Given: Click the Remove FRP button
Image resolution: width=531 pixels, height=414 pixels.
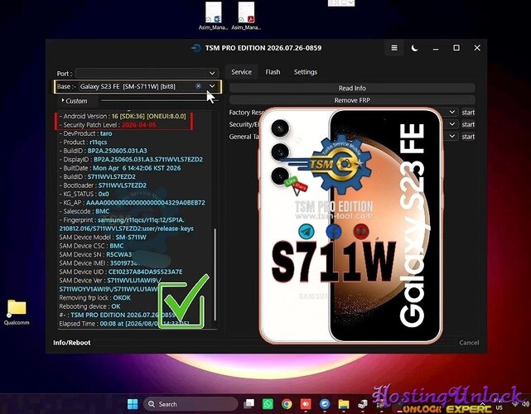Looking at the screenshot, I should (352, 100).
